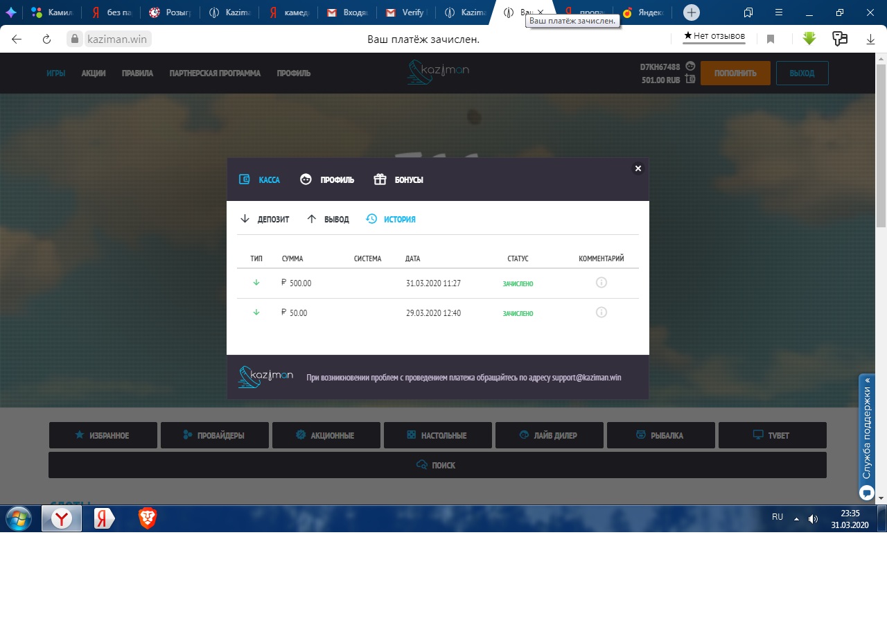Image resolution: width=887 pixels, height=632 pixels.
Task: Open ПАРТНЕРСКАЯ ПРОГРАММА in the navigation
Action: tap(215, 73)
